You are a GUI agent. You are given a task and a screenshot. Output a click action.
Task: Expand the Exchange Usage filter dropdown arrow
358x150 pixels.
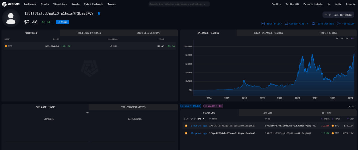[87, 113]
